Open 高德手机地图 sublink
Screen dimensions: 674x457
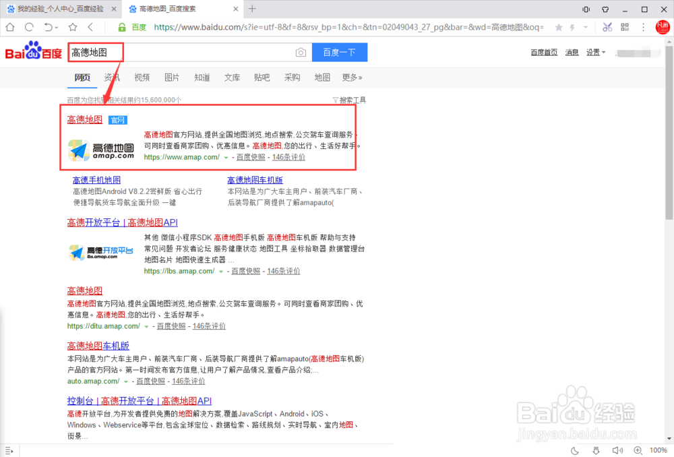pos(96,180)
